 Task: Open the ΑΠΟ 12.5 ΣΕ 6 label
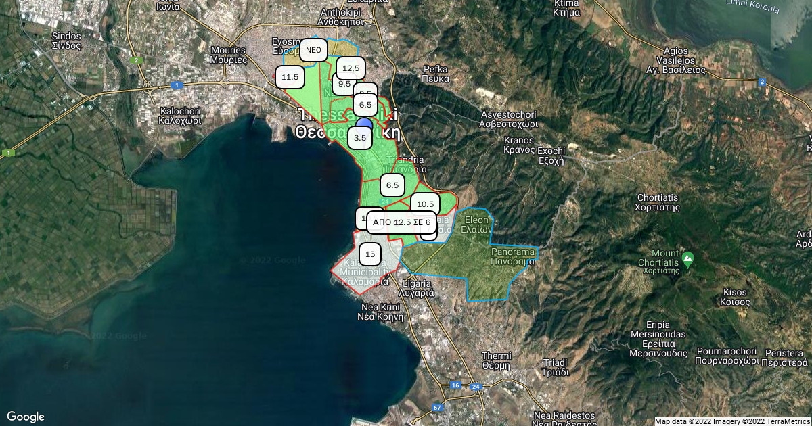click(x=401, y=222)
